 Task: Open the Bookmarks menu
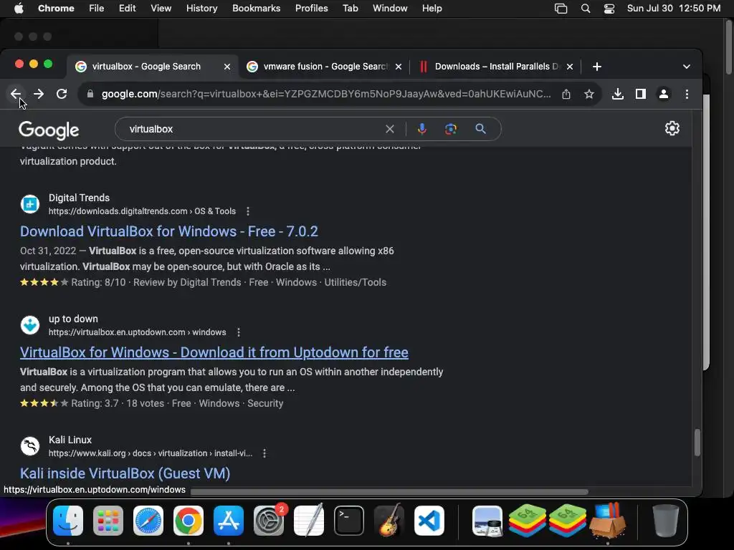click(x=256, y=9)
